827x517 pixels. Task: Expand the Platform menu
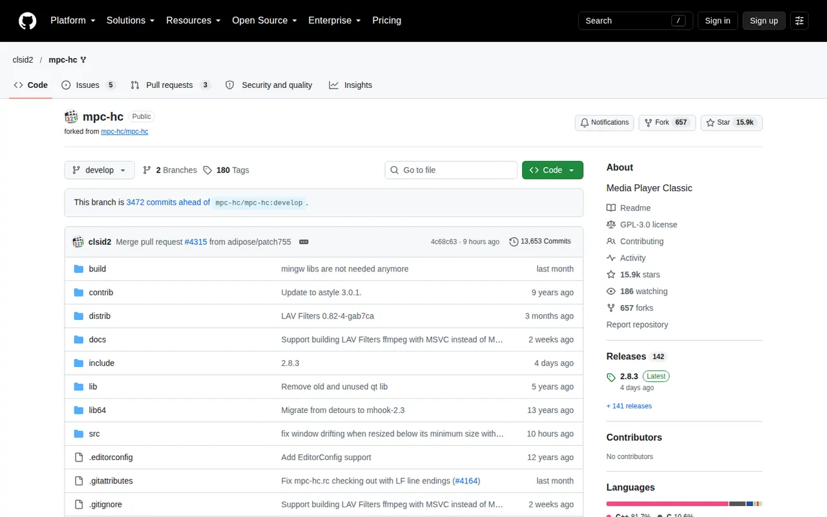pyautogui.click(x=73, y=21)
